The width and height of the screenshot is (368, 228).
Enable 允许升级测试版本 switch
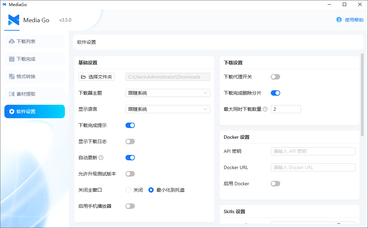point(130,174)
